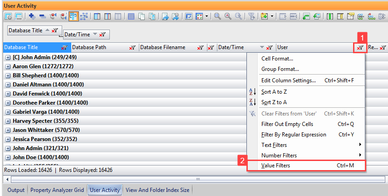Click the zoom-to-fit magnifier icon
This screenshot has height=196, width=388.
click(x=217, y=16)
